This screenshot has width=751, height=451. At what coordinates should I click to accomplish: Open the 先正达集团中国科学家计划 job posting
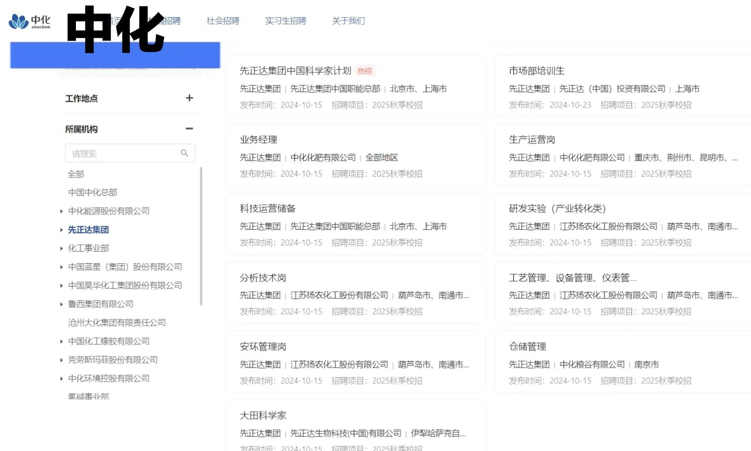[x=295, y=70]
